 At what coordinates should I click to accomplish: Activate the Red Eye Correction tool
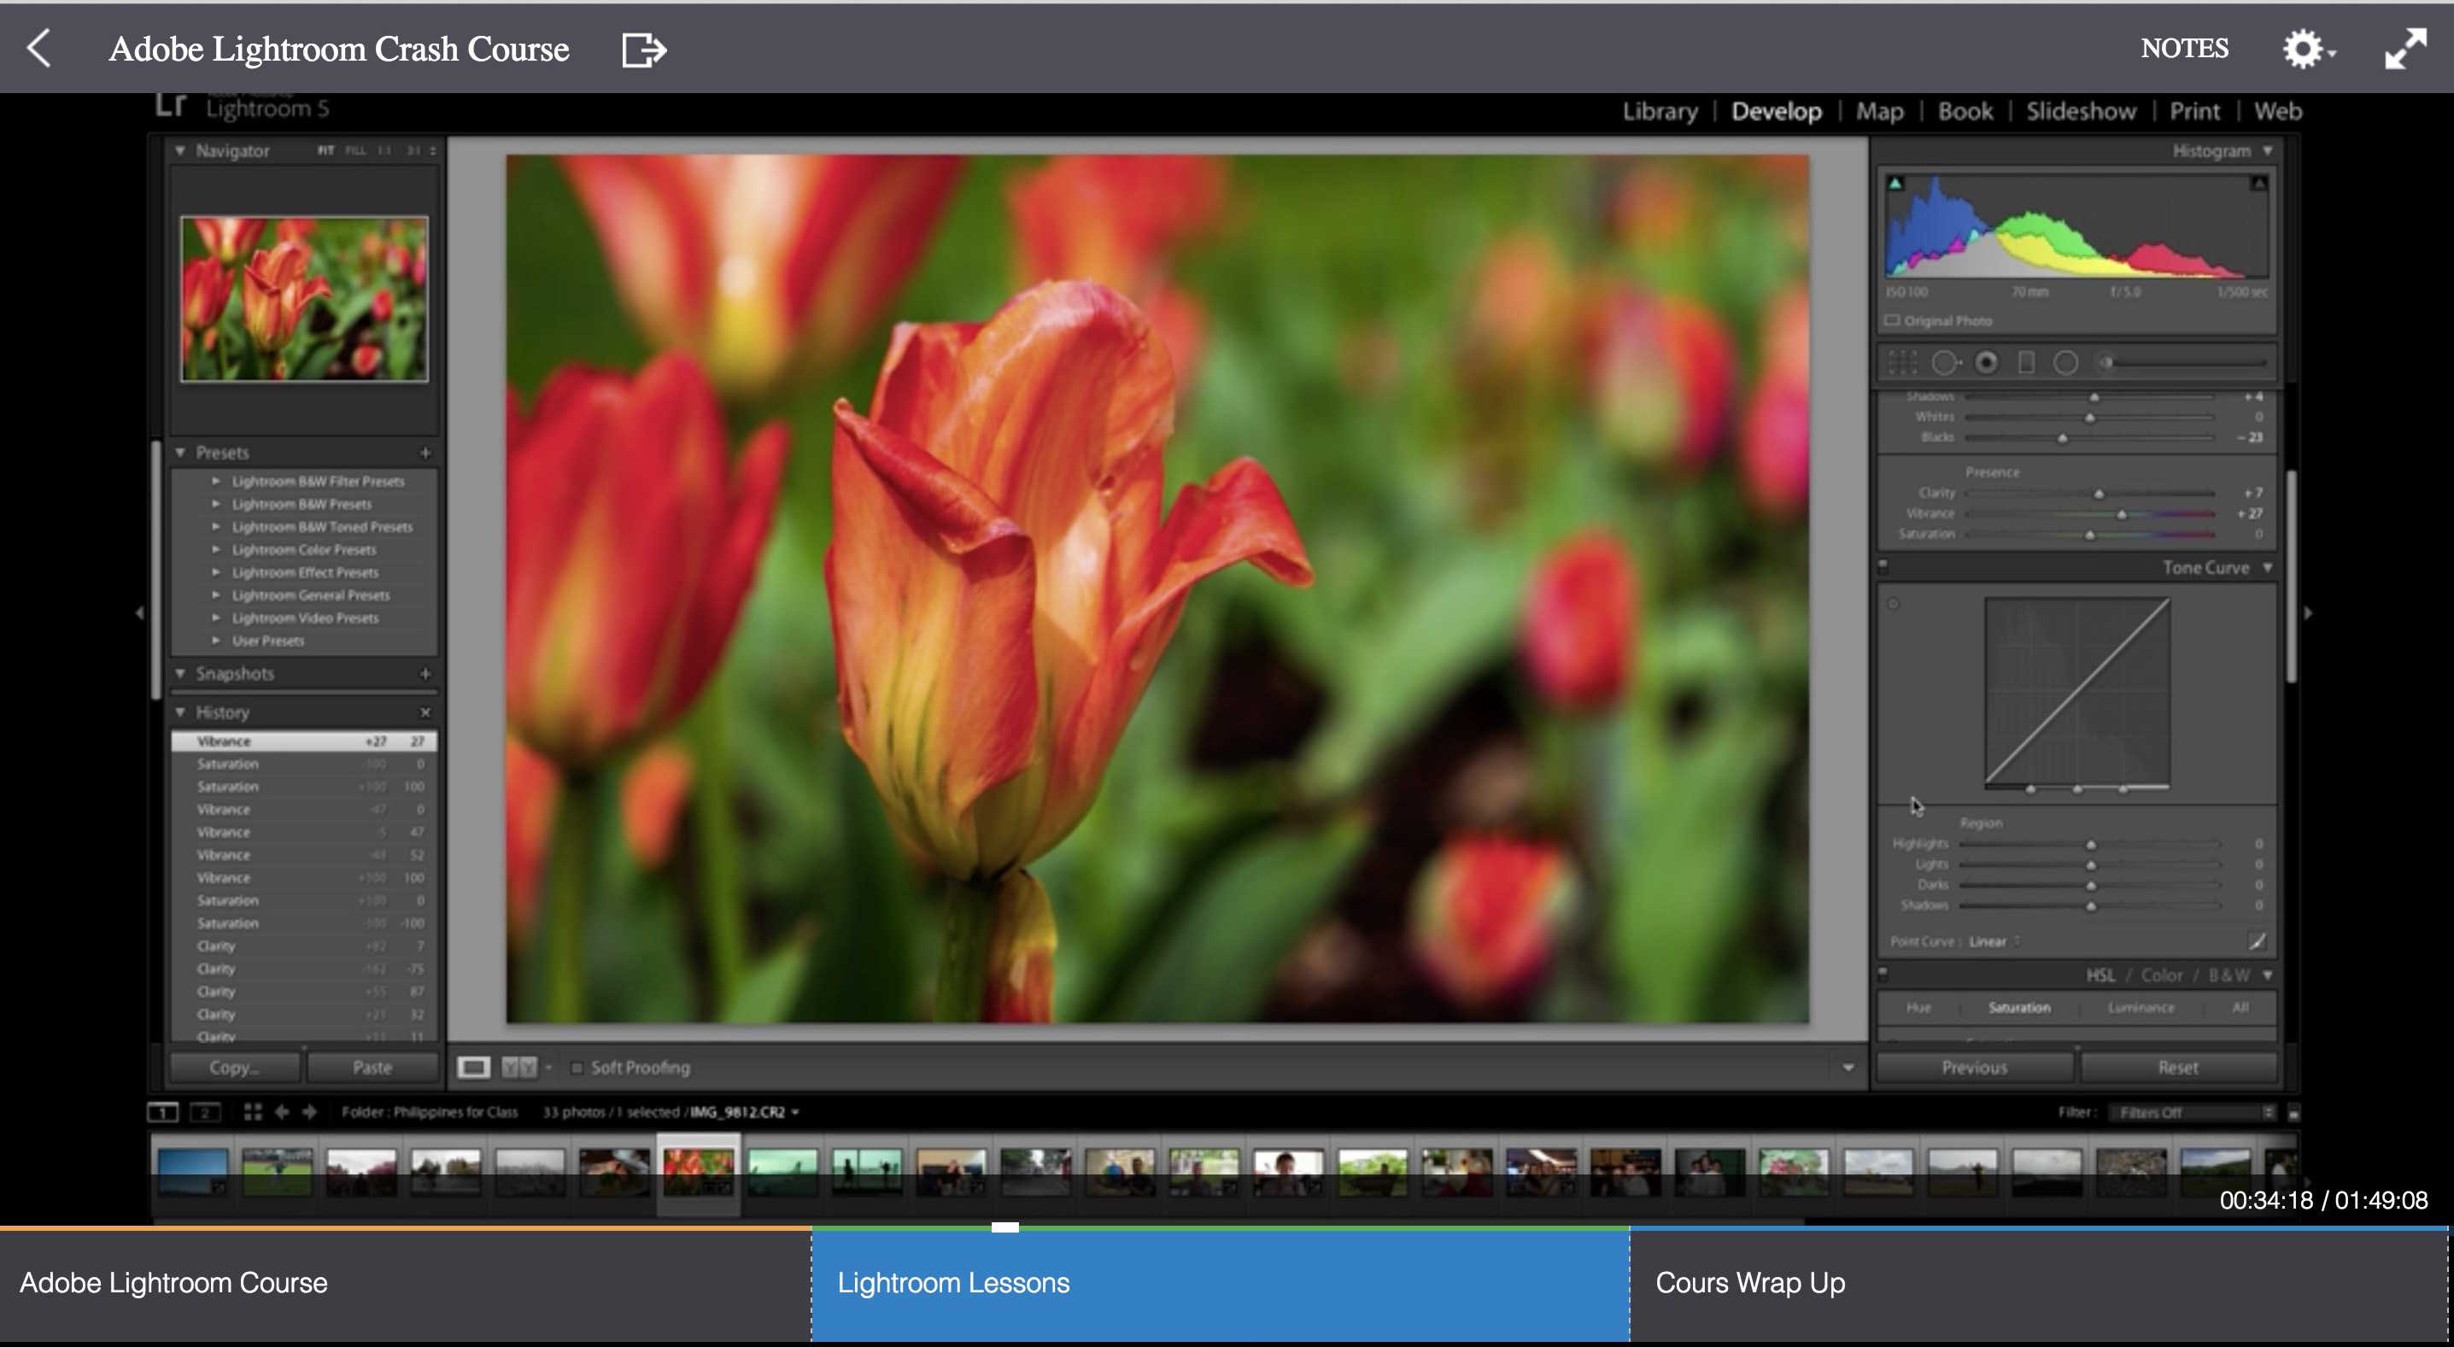[x=1986, y=362]
